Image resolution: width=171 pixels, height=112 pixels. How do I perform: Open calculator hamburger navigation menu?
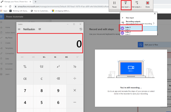[19, 29]
